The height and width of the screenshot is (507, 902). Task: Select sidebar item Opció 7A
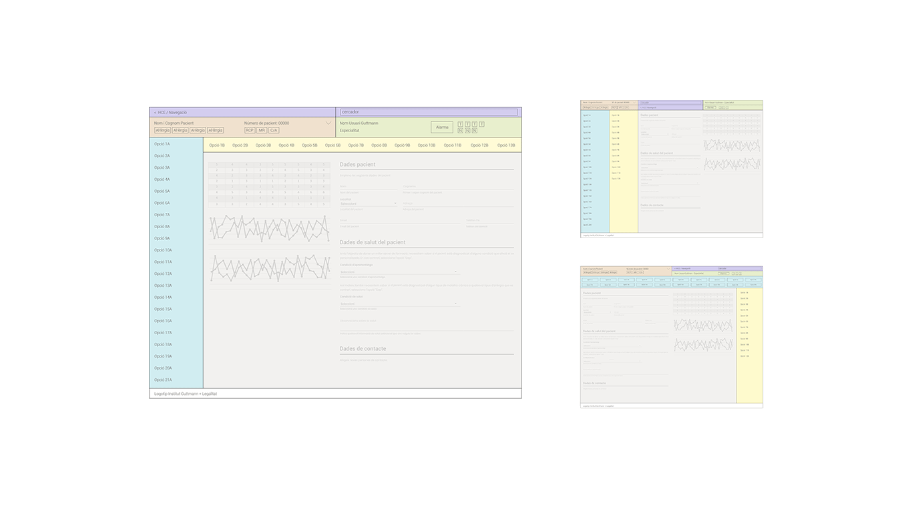[162, 215]
